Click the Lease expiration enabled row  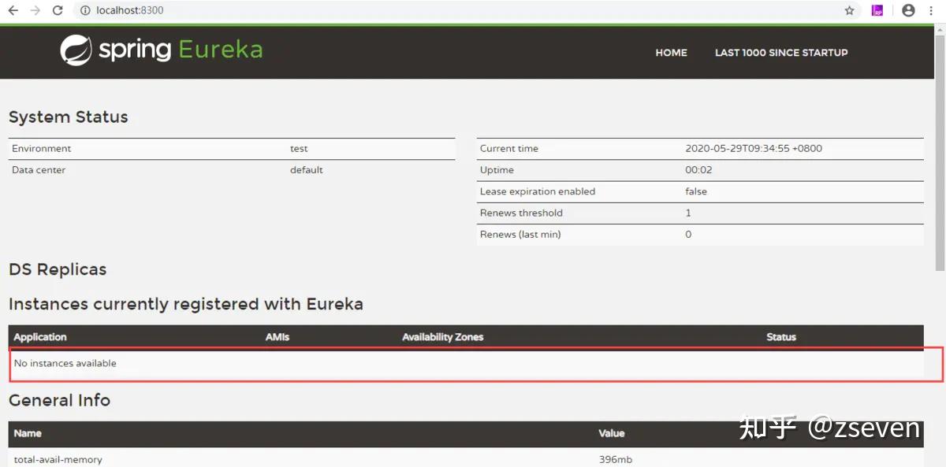click(x=538, y=191)
